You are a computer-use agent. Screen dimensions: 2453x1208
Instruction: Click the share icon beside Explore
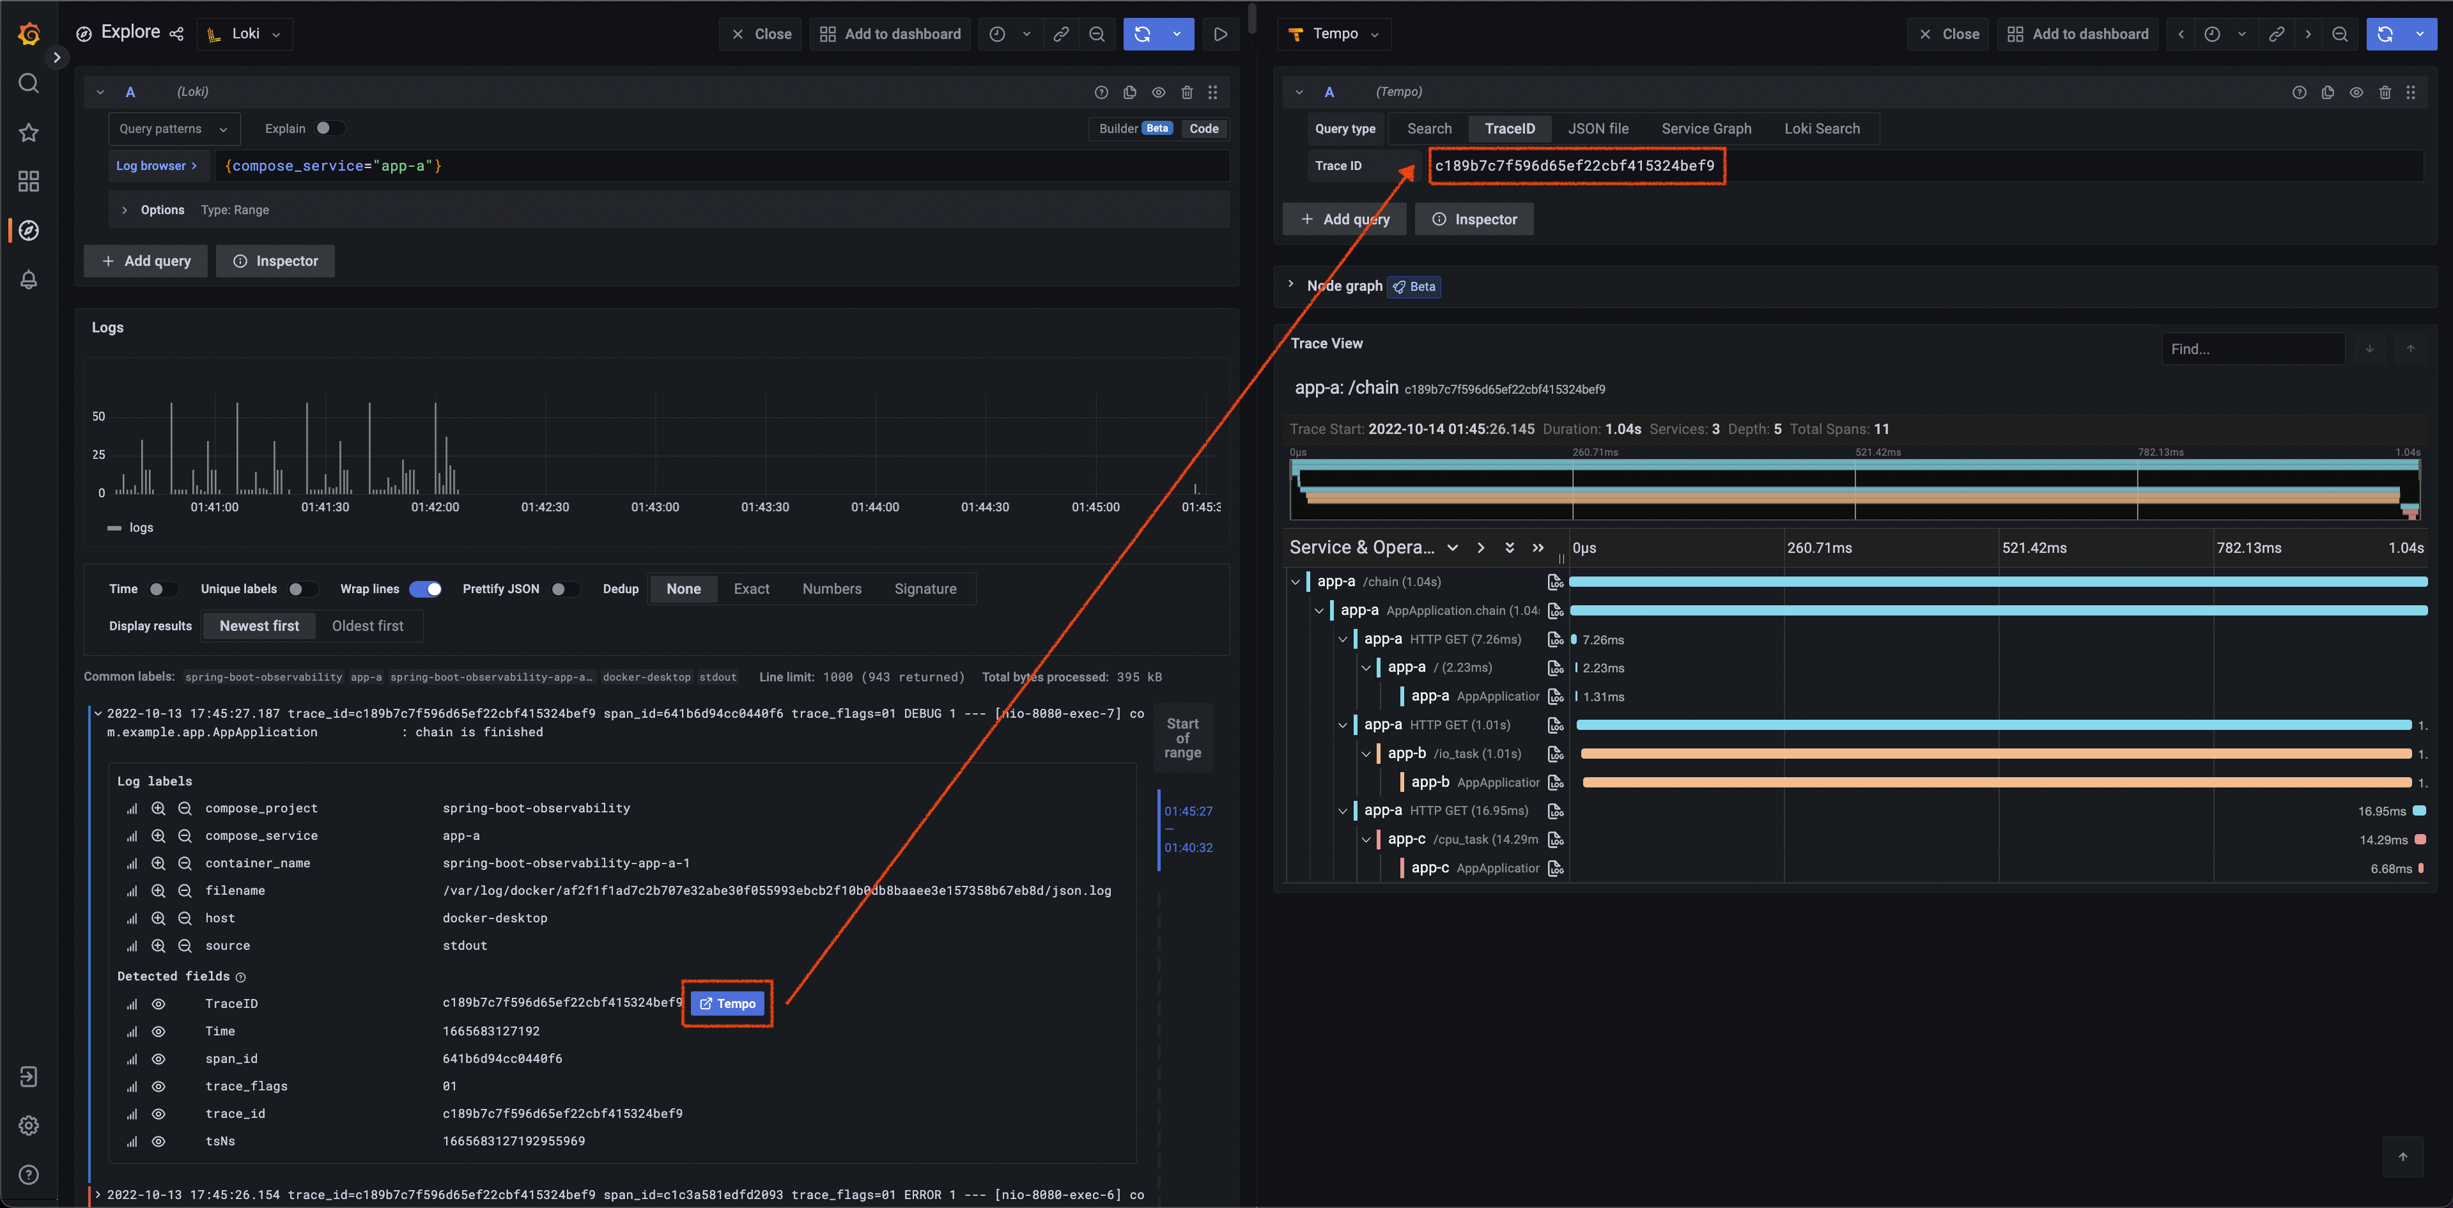[x=176, y=35]
